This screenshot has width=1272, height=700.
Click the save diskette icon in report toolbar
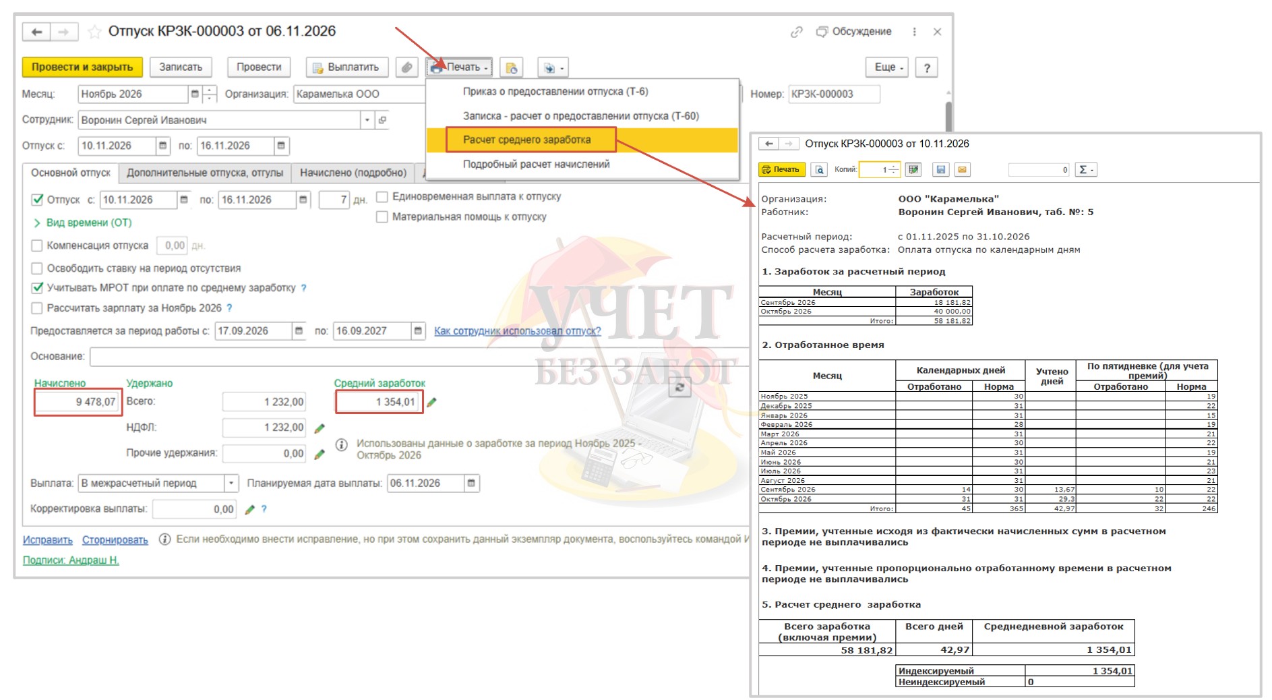coord(941,170)
